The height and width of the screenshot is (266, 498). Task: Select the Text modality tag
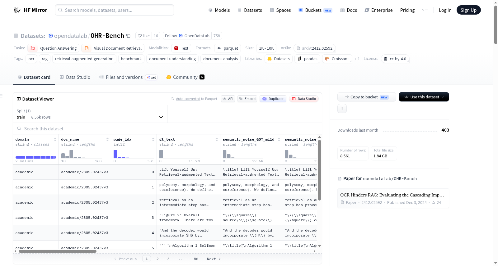point(181,48)
